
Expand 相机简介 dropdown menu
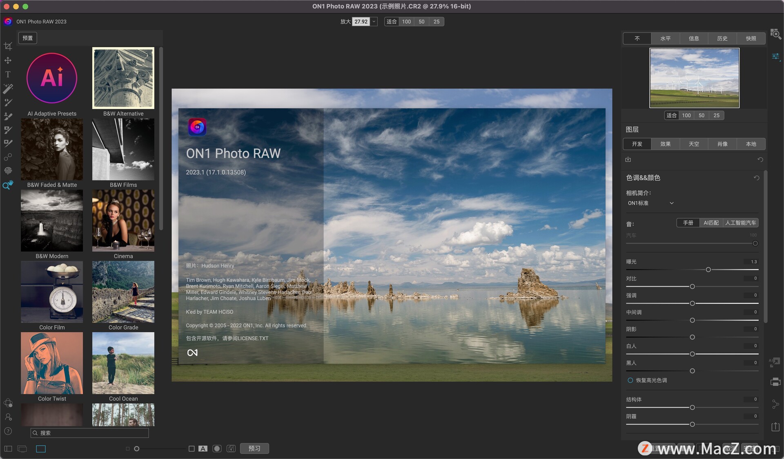click(651, 203)
